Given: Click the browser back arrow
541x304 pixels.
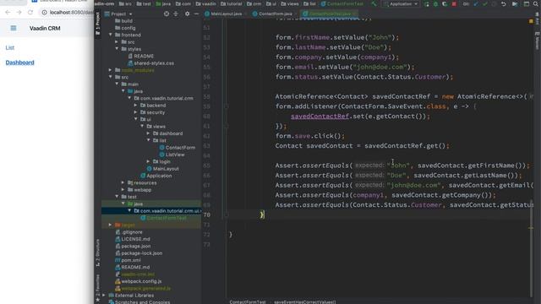Looking at the screenshot, I should [8, 13].
